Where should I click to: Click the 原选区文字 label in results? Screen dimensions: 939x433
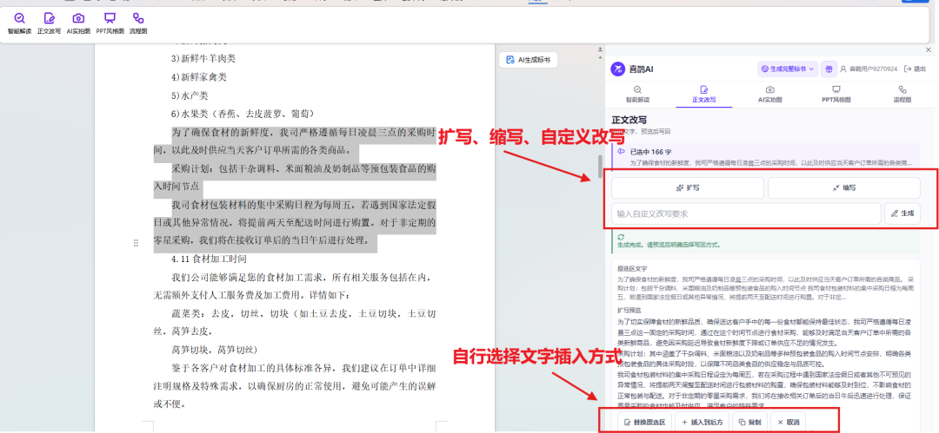tap(632, 269)
